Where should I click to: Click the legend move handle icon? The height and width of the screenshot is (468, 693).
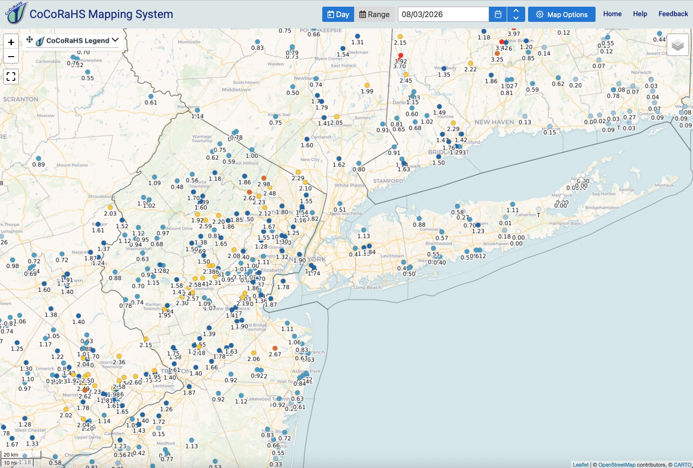(x=29, y=40)
